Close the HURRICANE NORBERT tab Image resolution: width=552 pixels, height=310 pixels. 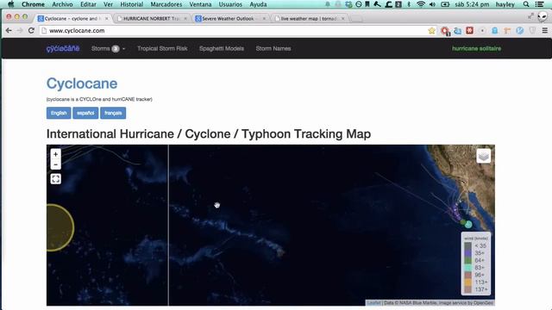click(x=185, y=18)
